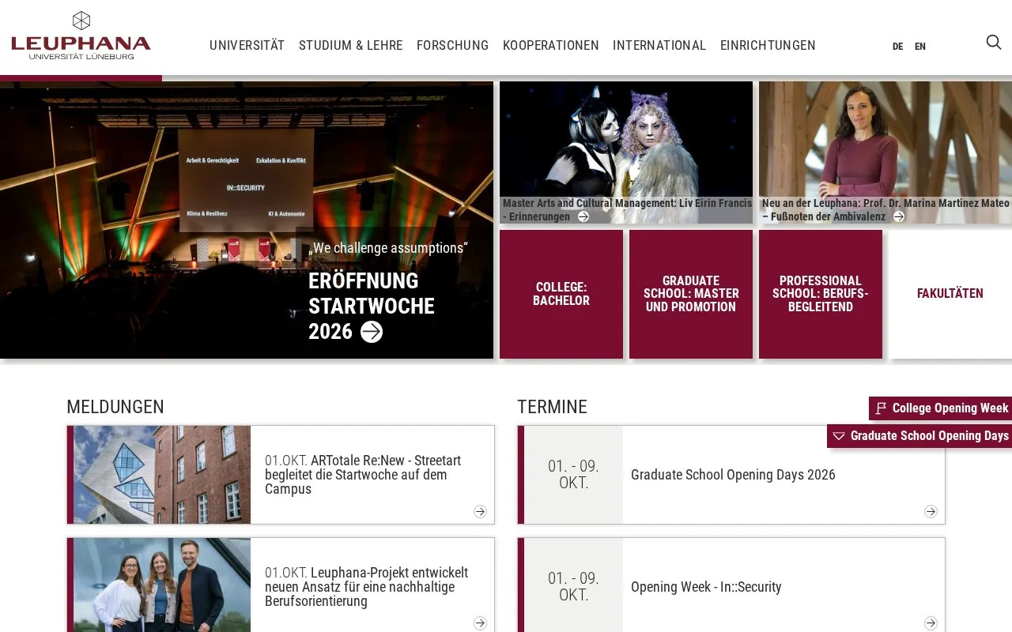Click arrow icon in ARTotale Re:New news card

click(480, 511)
